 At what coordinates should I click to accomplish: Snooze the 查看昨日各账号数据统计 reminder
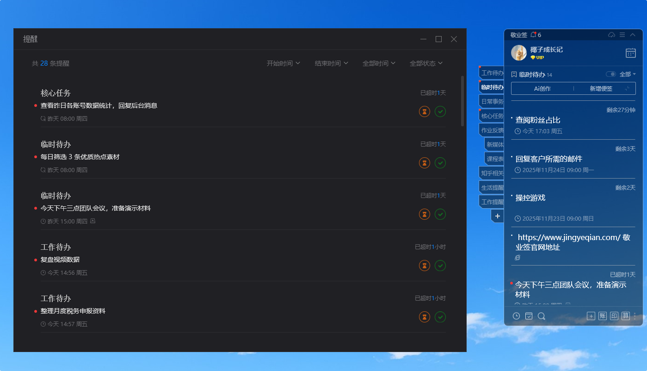point(425,111)
